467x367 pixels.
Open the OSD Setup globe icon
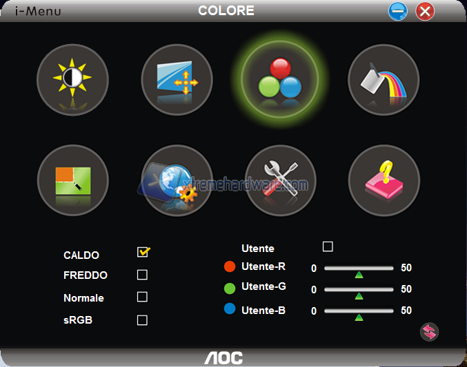[177, 180]
